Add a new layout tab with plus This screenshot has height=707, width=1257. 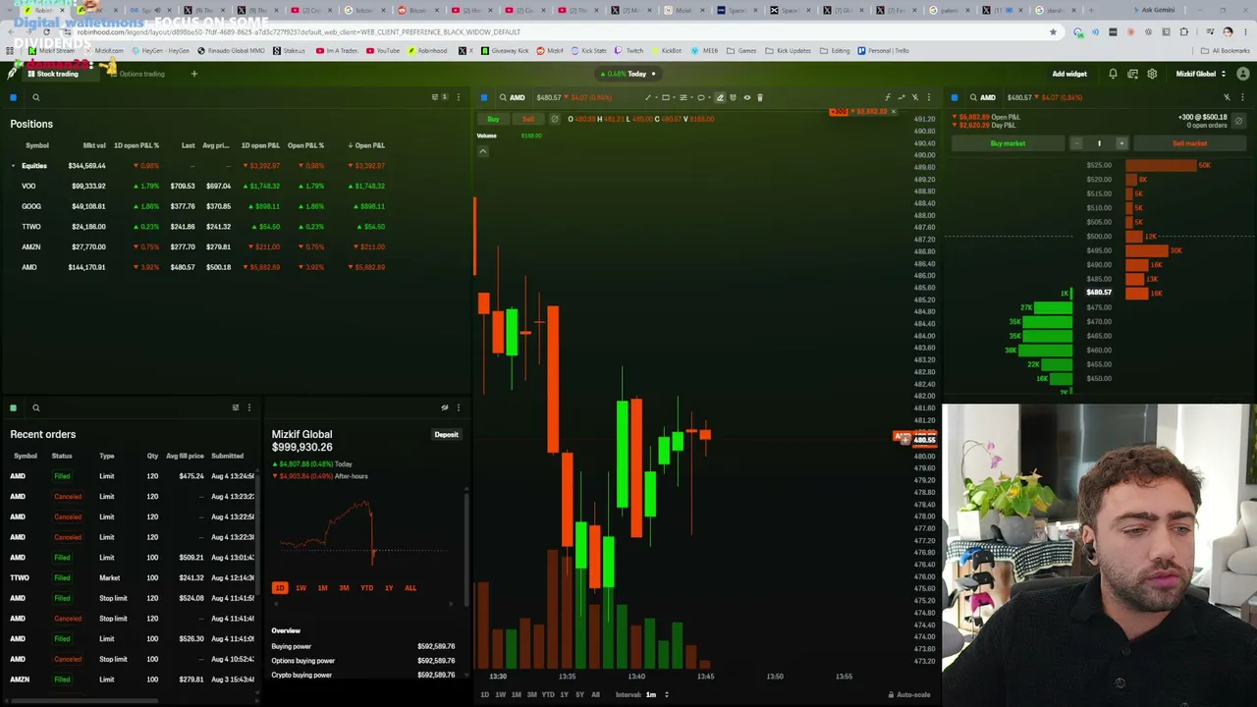(193, 74)
